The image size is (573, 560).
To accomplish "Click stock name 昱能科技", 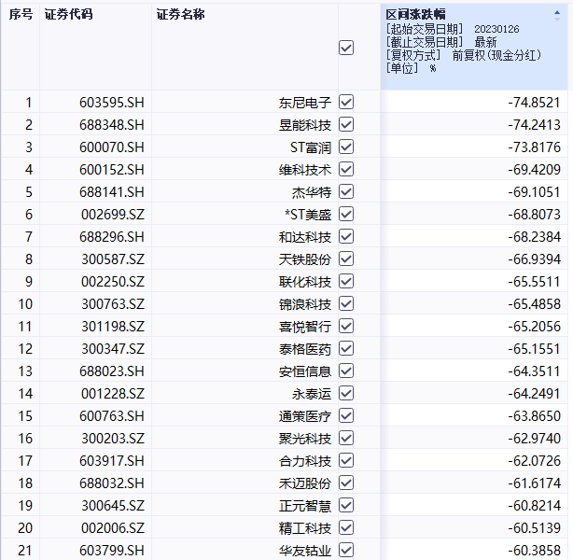I will [305, 125].
